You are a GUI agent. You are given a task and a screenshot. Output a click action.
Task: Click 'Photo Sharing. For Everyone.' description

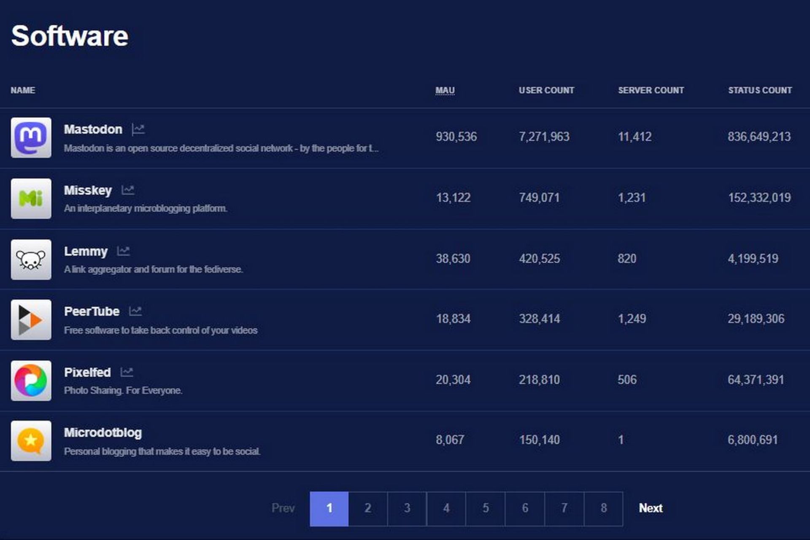(123, 391)
